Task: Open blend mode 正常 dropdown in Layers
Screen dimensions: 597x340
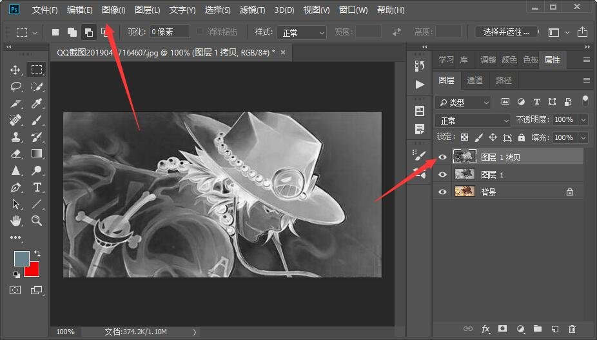Action: point(473,121)
